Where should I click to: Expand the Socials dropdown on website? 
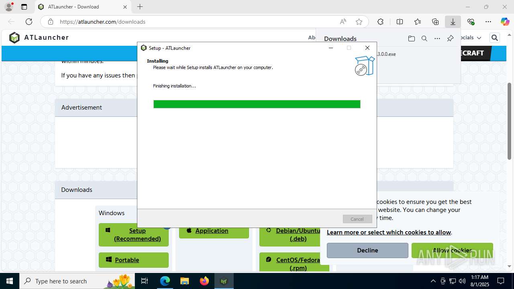point(471,37)
